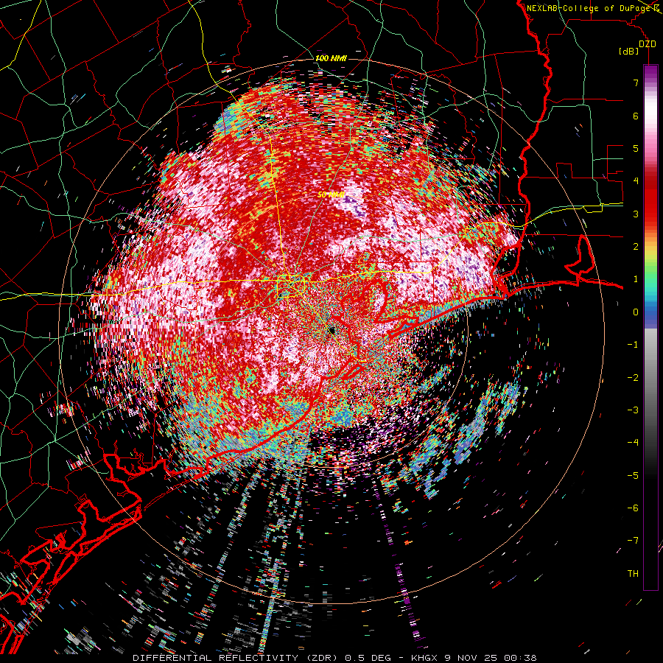663x663 pixels.
Task: Click the 7 value on the color scale
Action: (636, 83)
